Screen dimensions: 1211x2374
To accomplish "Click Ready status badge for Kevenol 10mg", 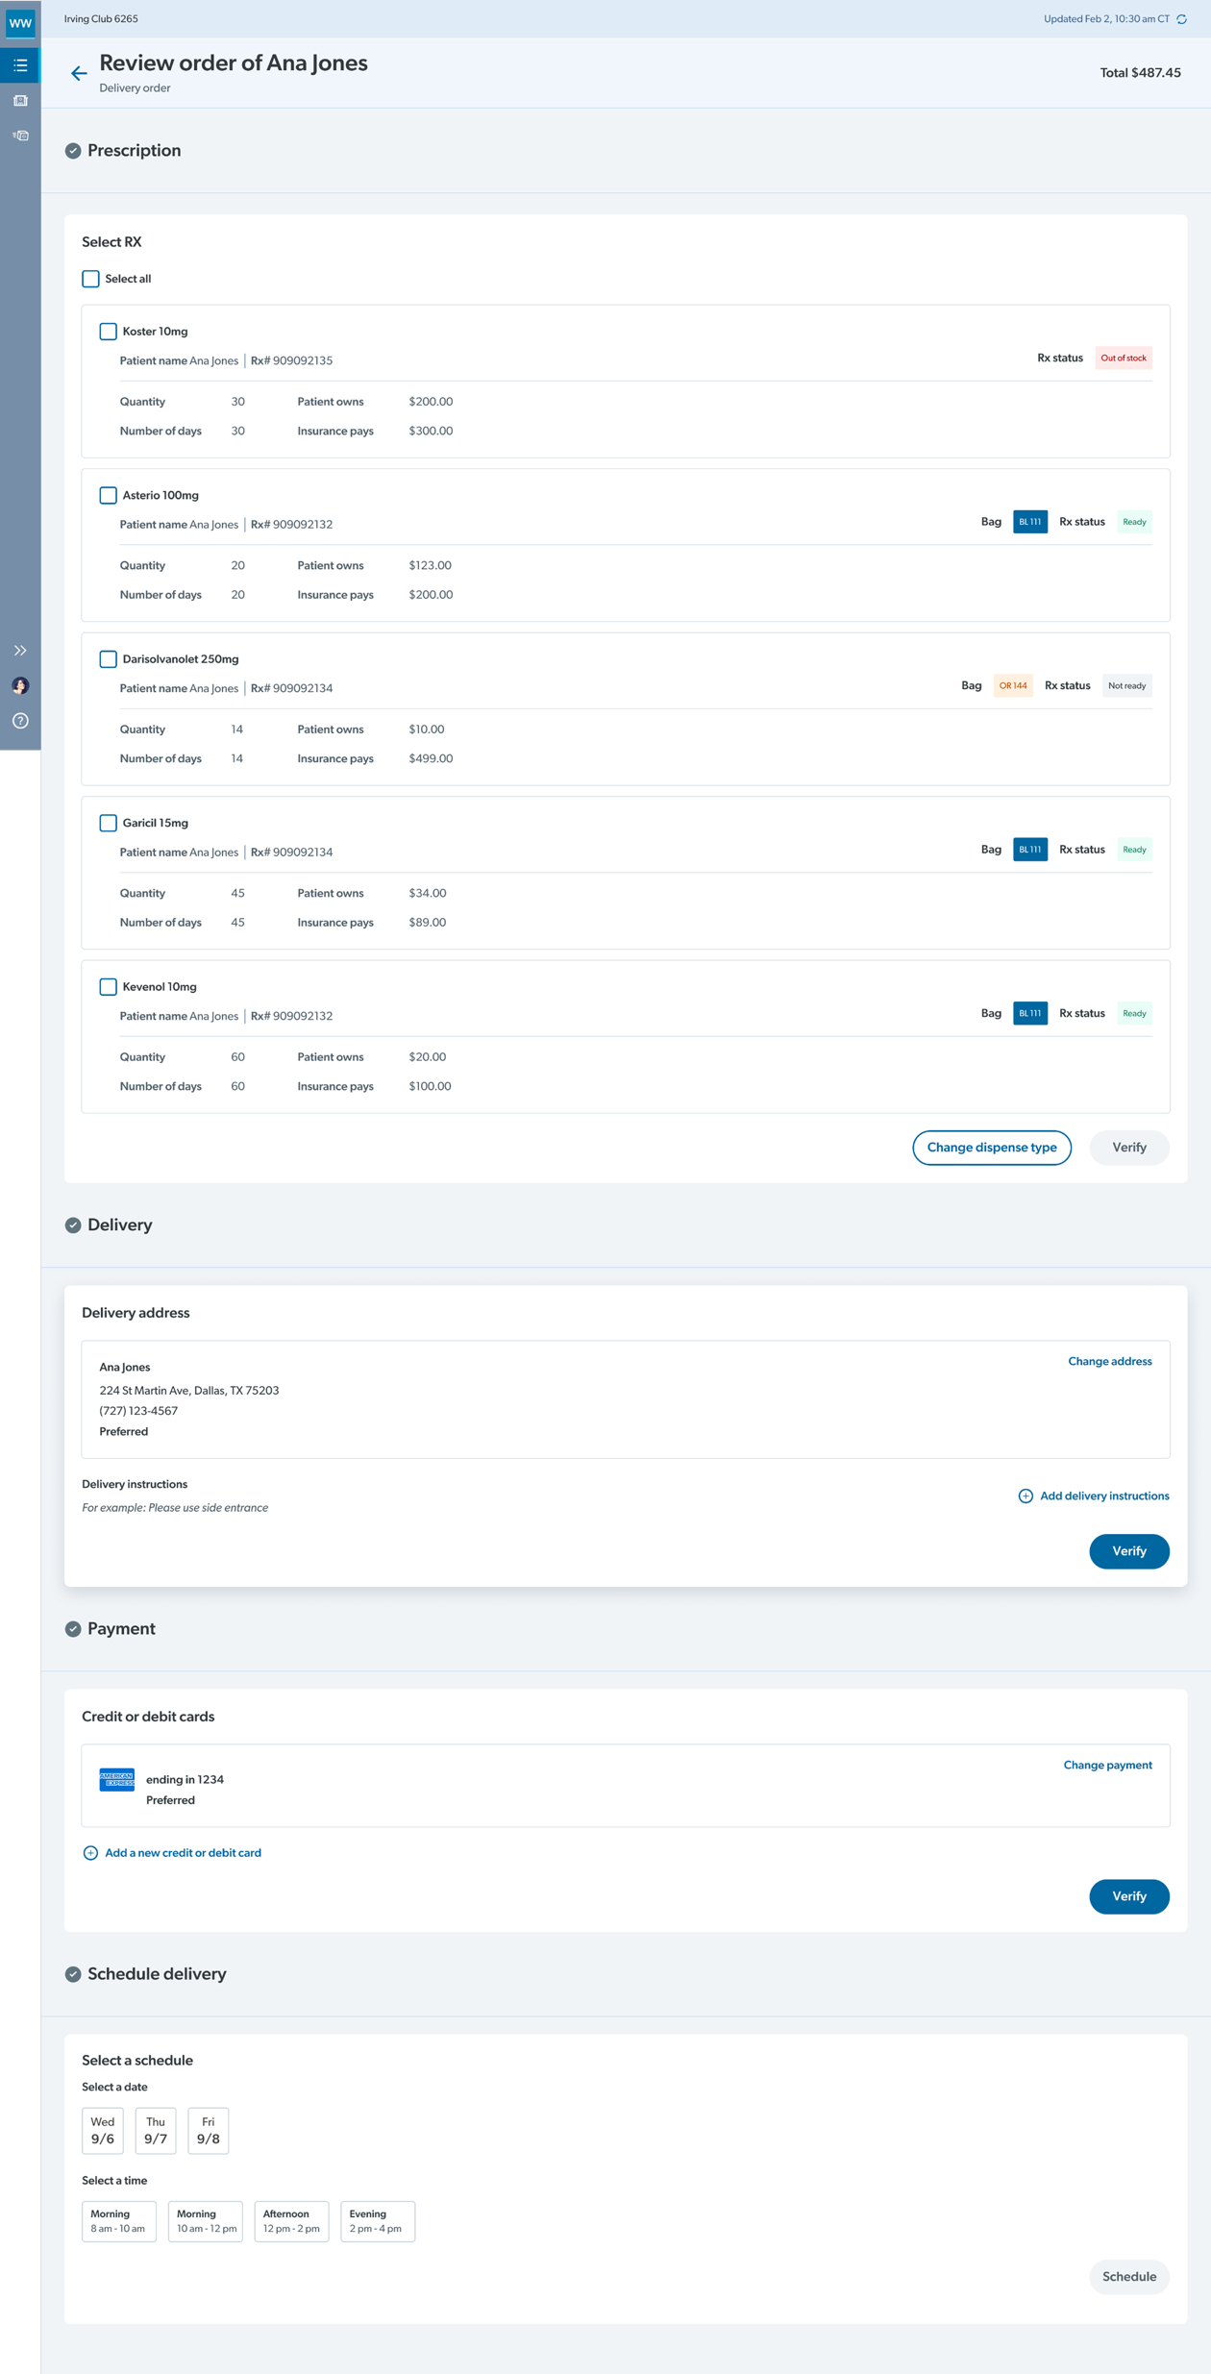I will pos(1134,1014).
